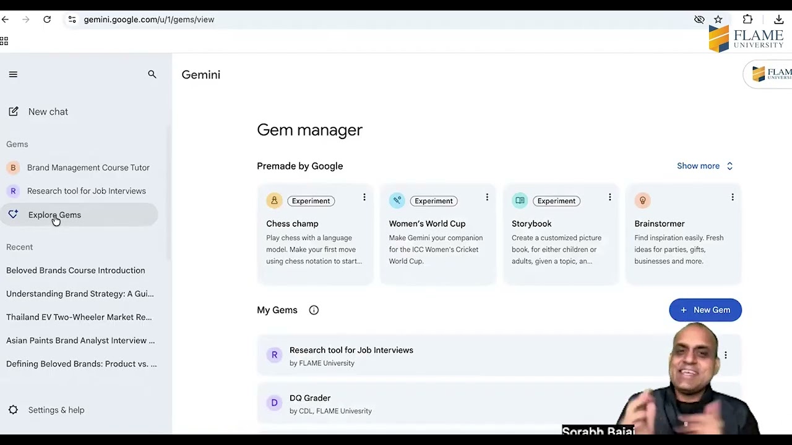Screen dimensions: 792x445
Task: Click the crossed-out eye icon in address bar
Action: click(x=699, y=20)
